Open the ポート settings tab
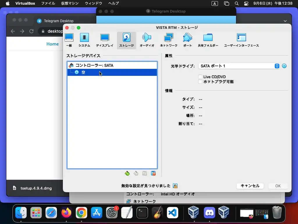The width and height of the screenshot is (298, 224). coord(187,40)
